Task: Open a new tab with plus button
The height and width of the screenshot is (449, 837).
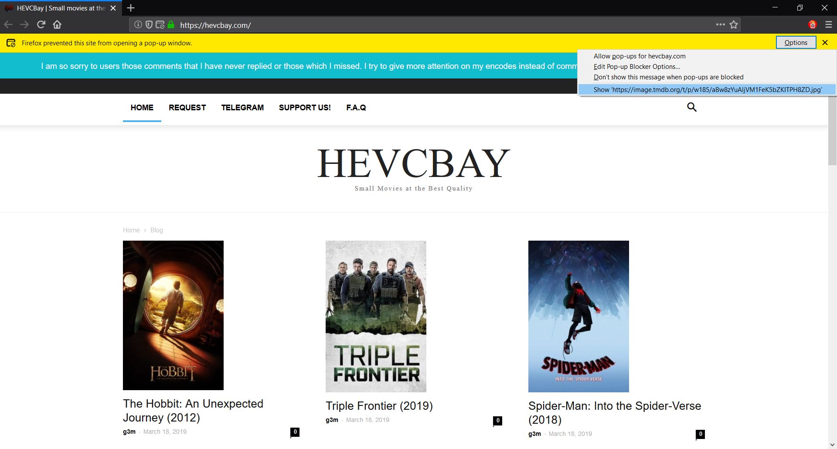Action: (130, 8)
